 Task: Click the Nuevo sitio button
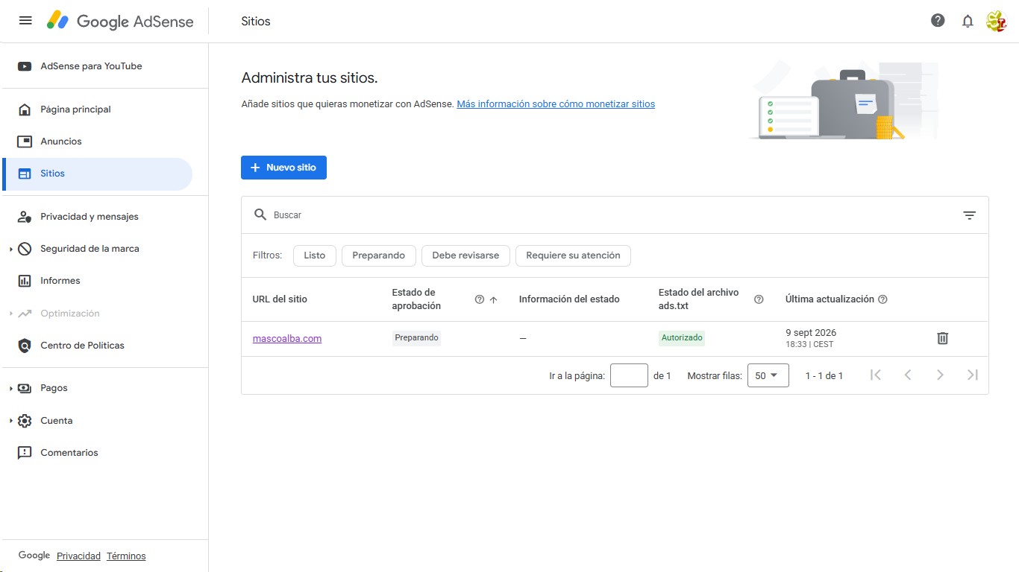coord(283,168)
